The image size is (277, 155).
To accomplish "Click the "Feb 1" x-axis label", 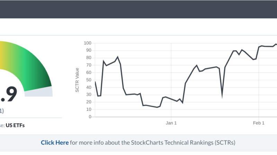I will click(259, 123).
